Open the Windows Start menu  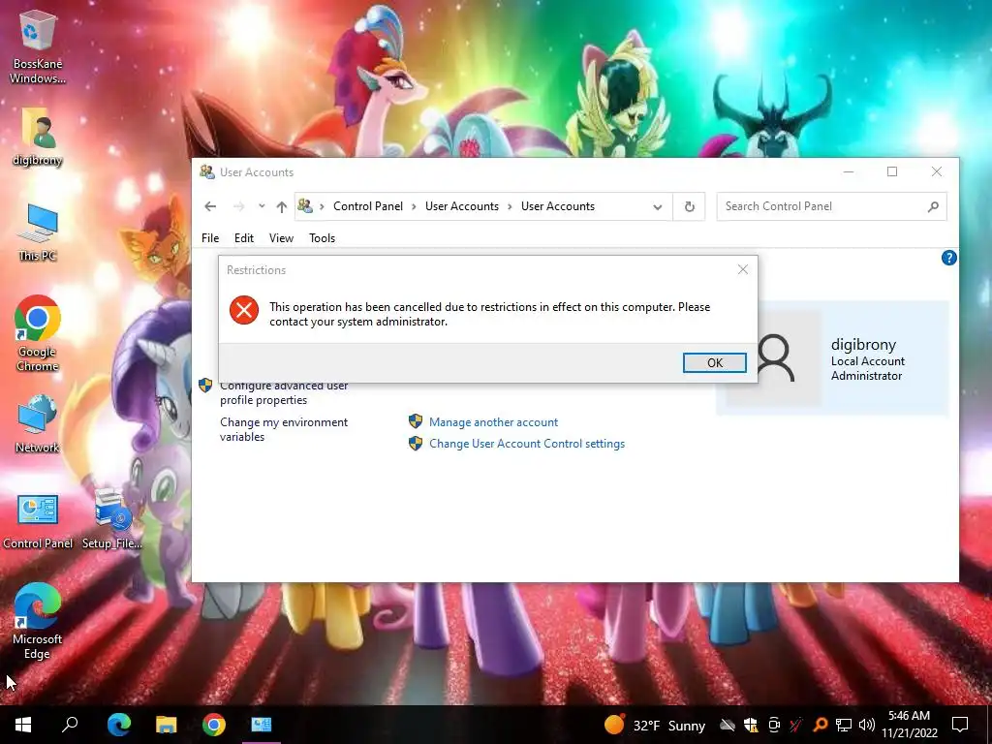tap(23, 725)
